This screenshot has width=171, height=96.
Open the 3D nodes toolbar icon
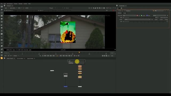point(2,34)
